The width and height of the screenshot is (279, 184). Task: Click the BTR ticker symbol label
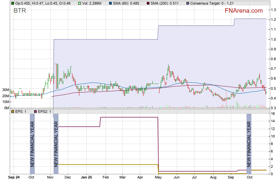point(20,11)
